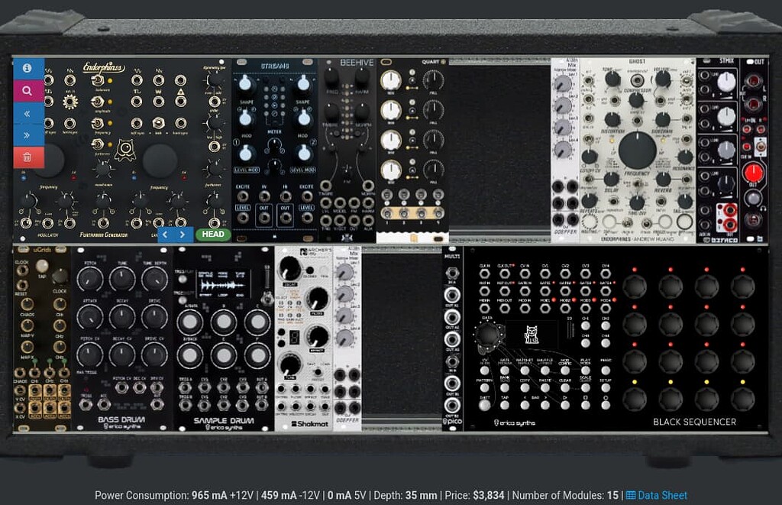Click the $3,834 price value
Image resolution: width=782 pixels, height=505 pixels.
tap(488, 496)
